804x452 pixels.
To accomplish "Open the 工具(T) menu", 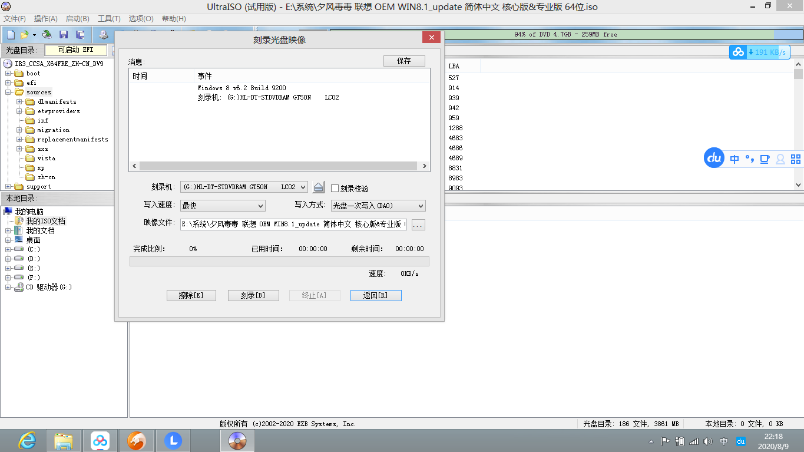I will click(x=109, y=19).
